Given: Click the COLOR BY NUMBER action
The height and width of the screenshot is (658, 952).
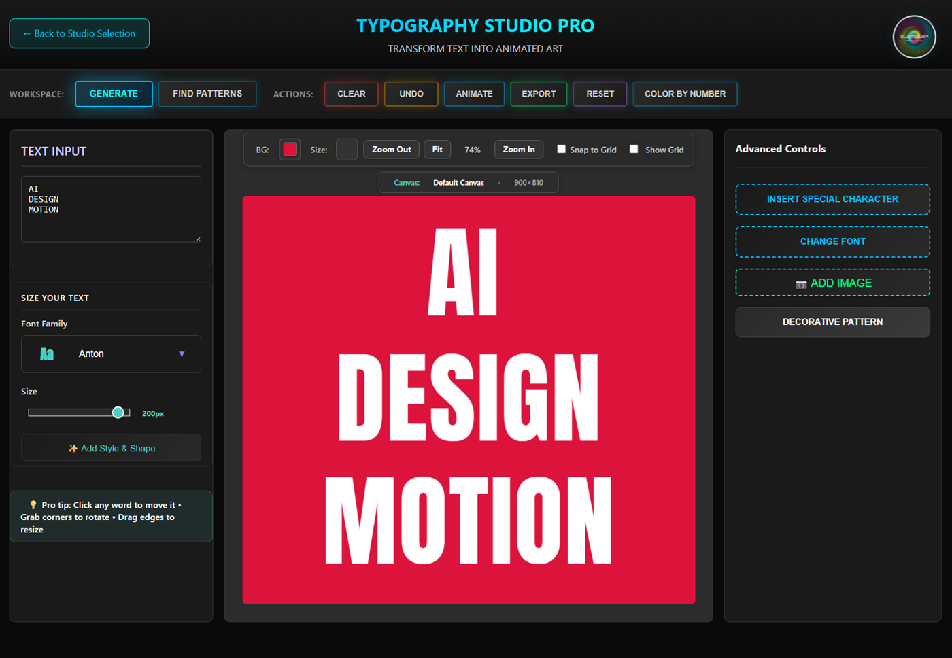Looking at the screenshot, I should point(685,94).
